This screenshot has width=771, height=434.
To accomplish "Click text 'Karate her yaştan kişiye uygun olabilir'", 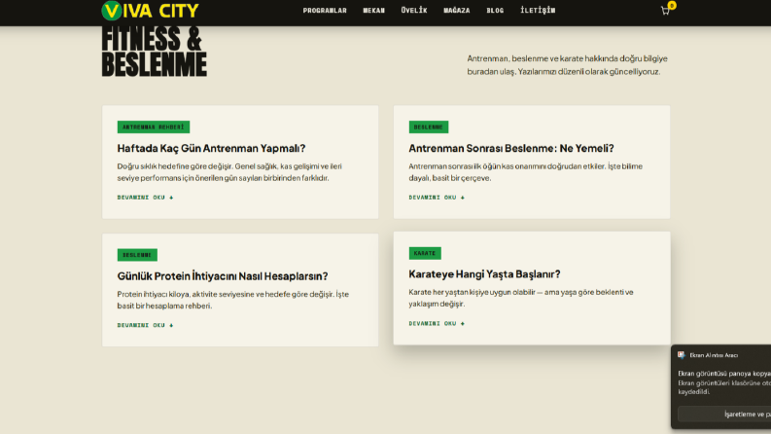I will click(x=472, y=292).
